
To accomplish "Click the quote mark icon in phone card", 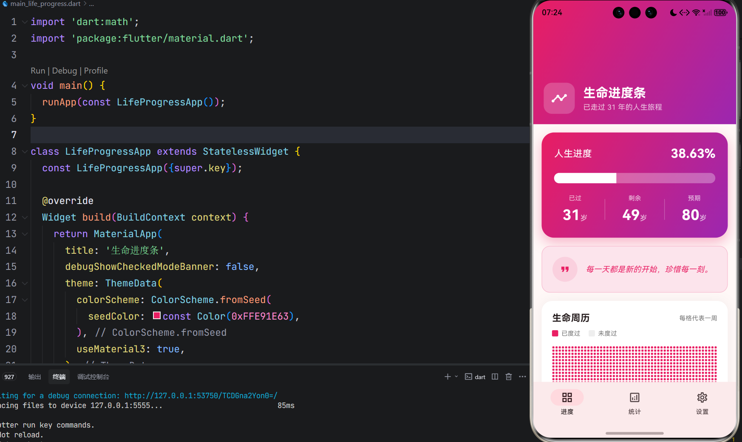I will pos(565,269).
